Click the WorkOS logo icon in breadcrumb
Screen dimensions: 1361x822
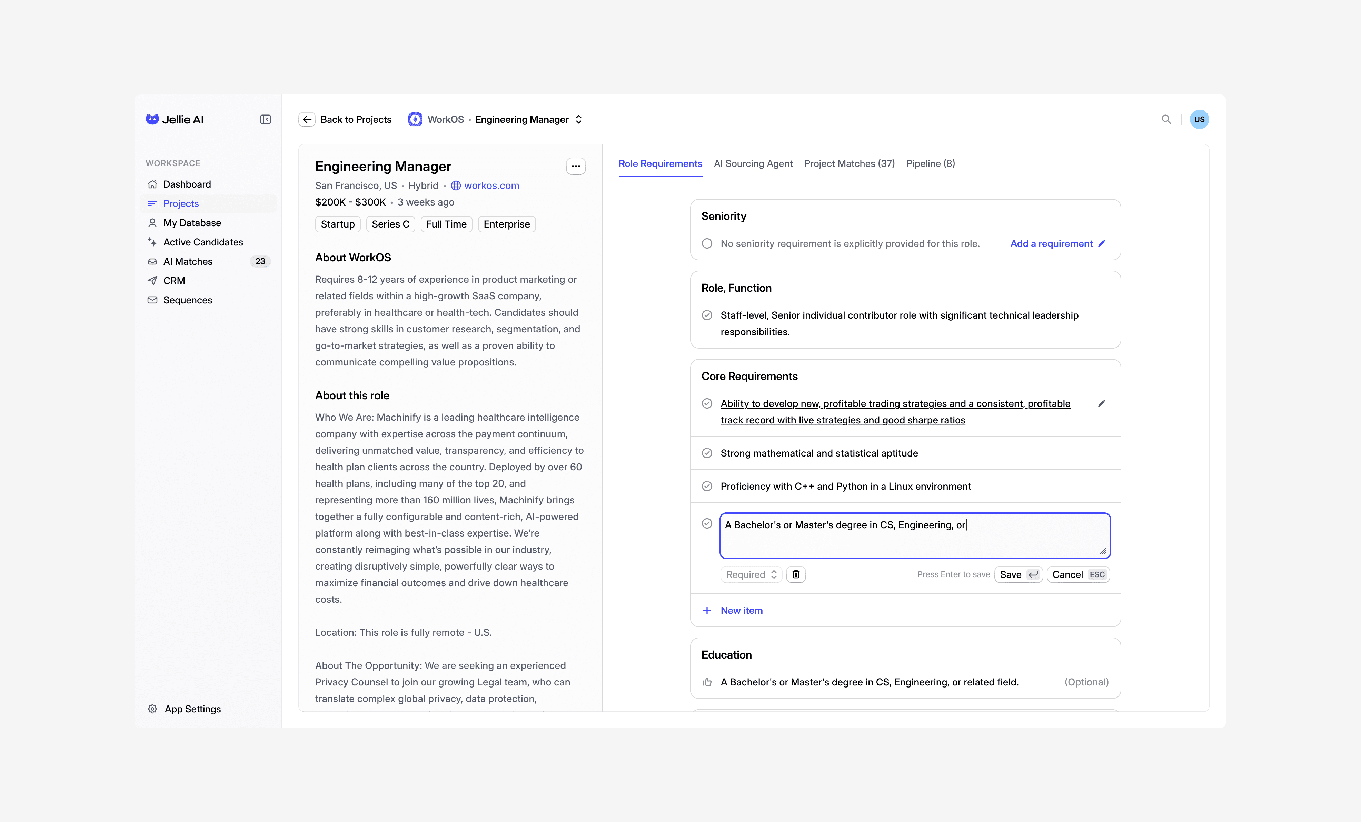[415, 119]
